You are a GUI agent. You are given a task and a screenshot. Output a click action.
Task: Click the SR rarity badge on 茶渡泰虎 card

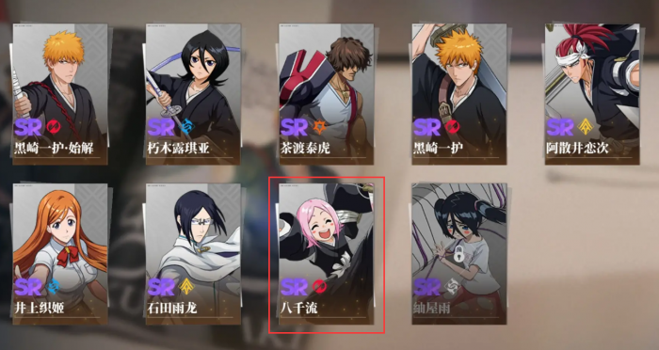(x=294, y=127)
